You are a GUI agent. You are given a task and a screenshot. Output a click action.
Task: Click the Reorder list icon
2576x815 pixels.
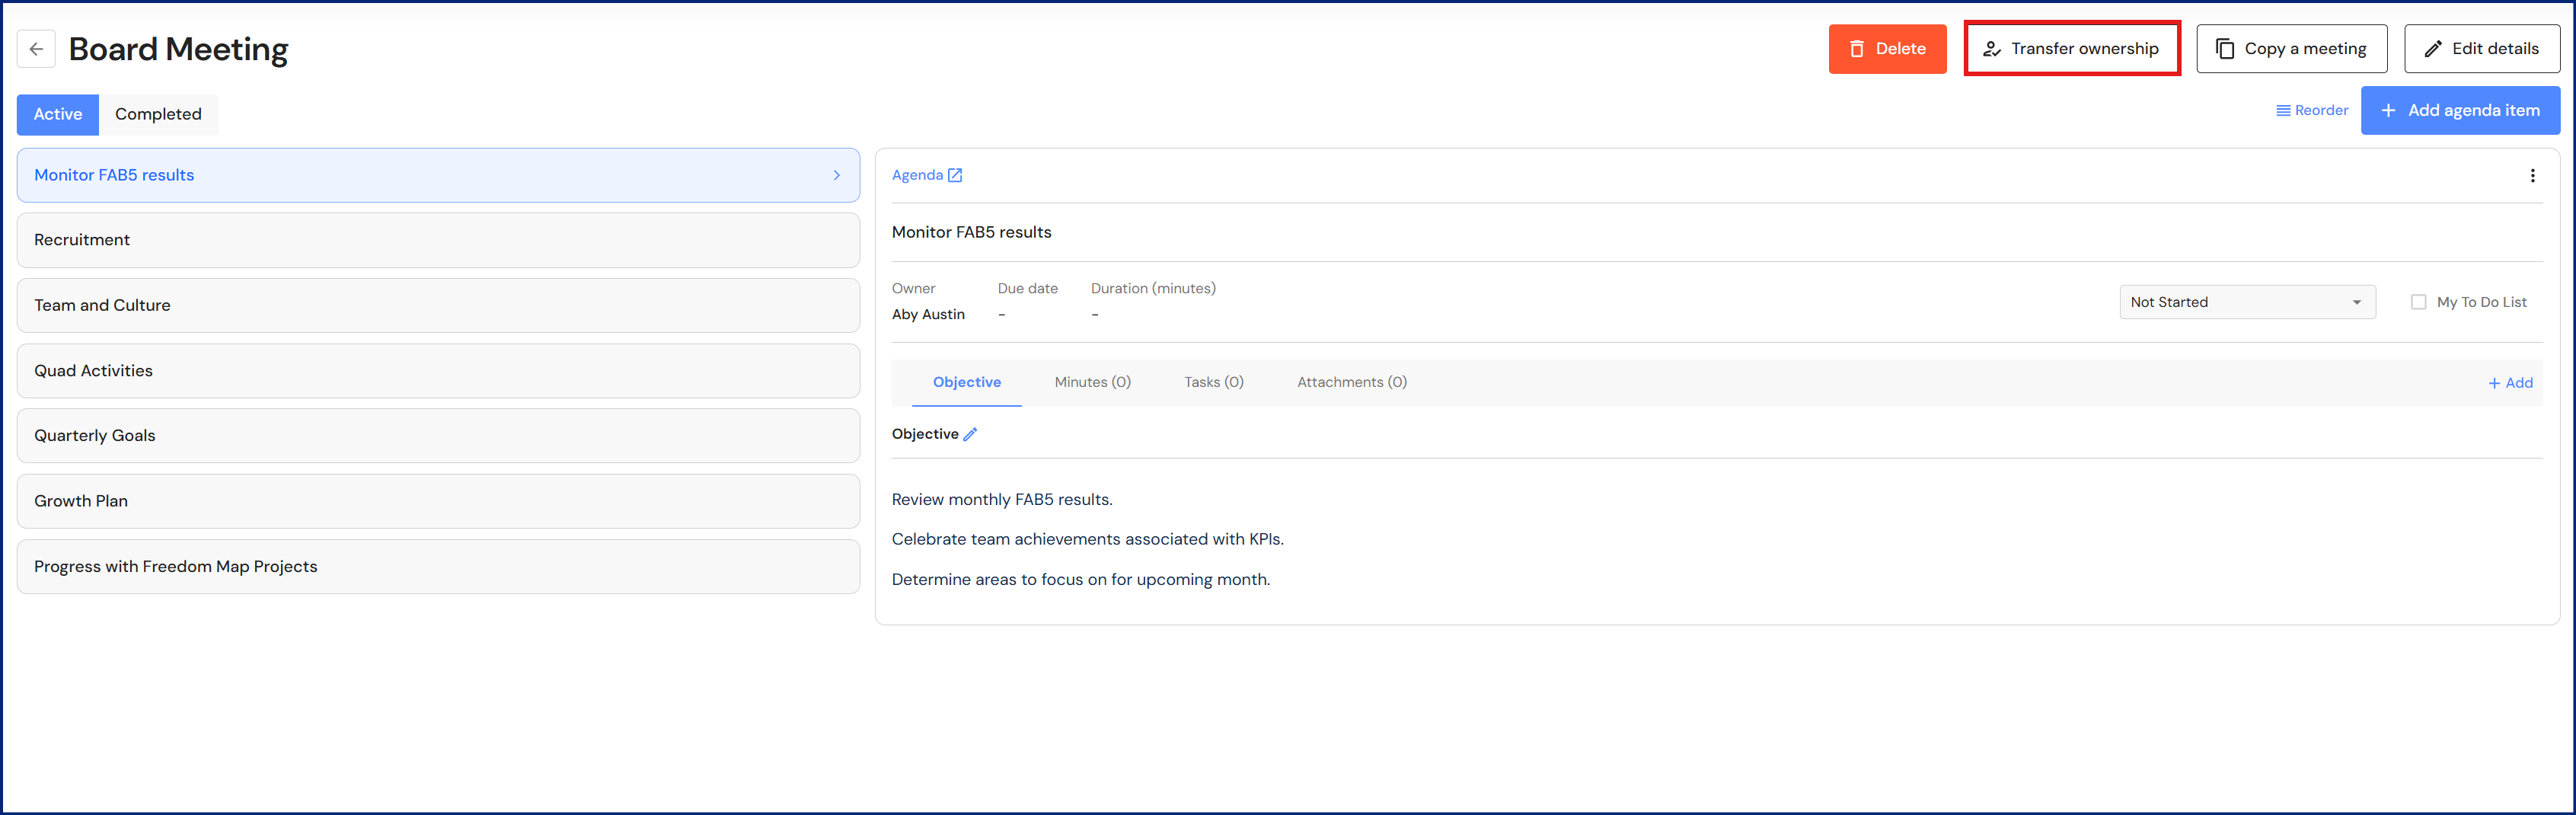coord(2283,111)
